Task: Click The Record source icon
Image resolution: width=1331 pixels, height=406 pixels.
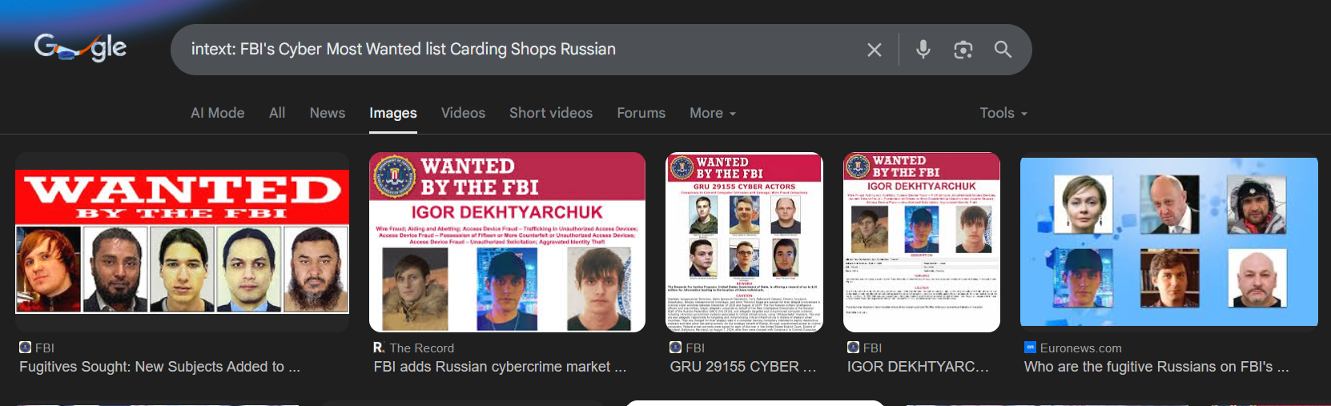Action: (x=379, y=348)
